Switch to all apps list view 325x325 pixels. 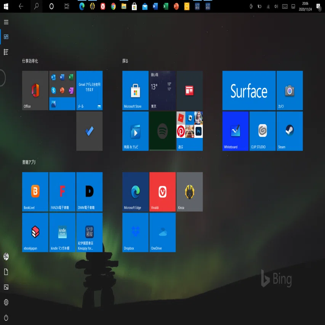click(6, 52)
